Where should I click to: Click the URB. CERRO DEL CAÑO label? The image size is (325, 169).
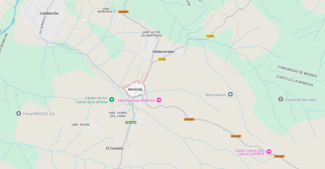coord(118,114)
